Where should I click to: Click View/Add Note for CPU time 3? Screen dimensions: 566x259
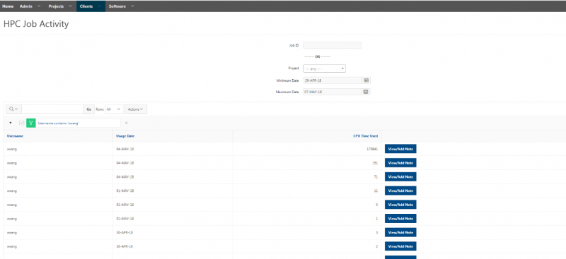click(x=400, y=232)
